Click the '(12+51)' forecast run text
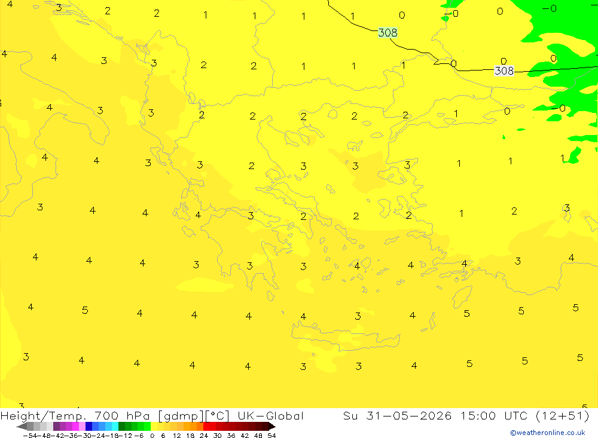Screen dimensions: 598x438 (x=563, y=416)
